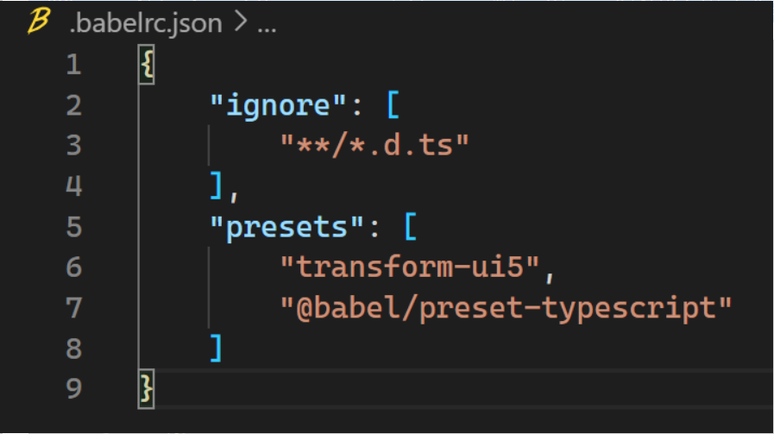
Task: Select line 6 from the gutter
Action: point(72,267)
